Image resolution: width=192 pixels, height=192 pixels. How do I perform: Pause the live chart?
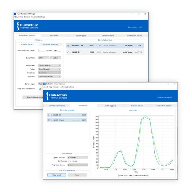point(77,175)
